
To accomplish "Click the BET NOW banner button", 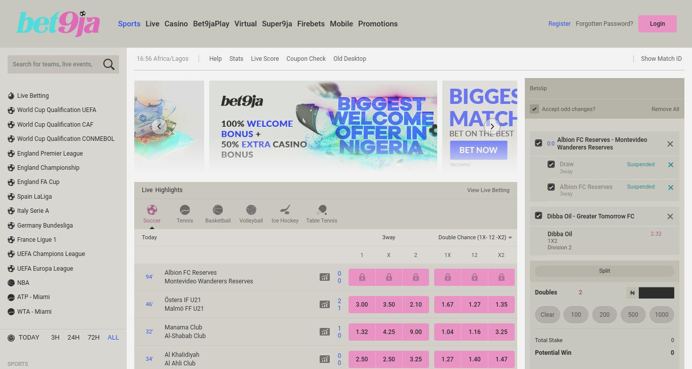I will (479, 150).
